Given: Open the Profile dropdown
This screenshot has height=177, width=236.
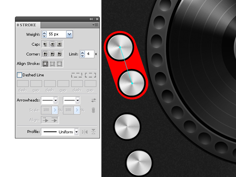Looking at the screenshot, I should (x=77, y=132).
